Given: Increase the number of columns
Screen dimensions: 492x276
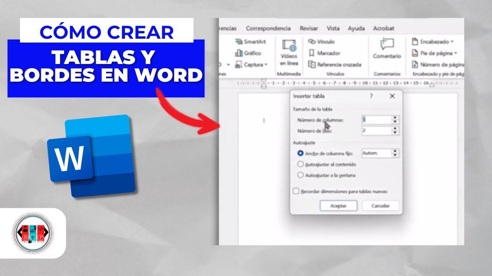Looking at the screenshot, I should pyautogui.click(x=396, y=118).
